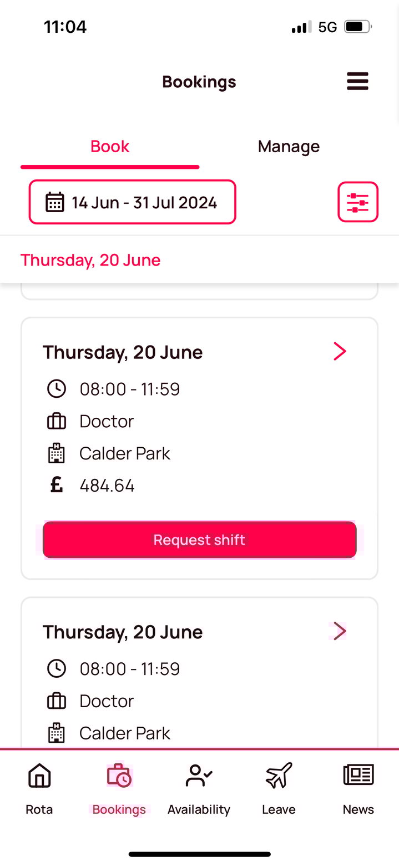Open the 14 Jun - 31 Jul 2024 date range
This screenshot has width=399, height=865.
click(x=132, y=202)
